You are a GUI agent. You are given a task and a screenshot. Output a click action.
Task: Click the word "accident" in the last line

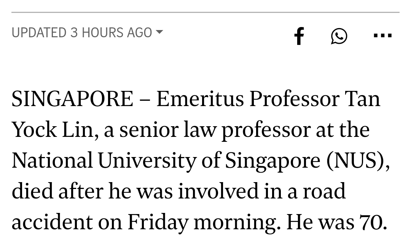point(52,222)
